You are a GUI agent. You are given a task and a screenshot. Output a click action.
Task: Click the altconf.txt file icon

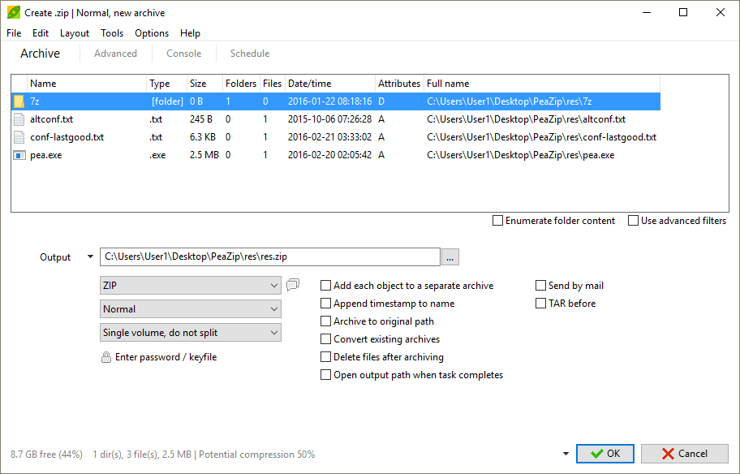pos(19,119)
